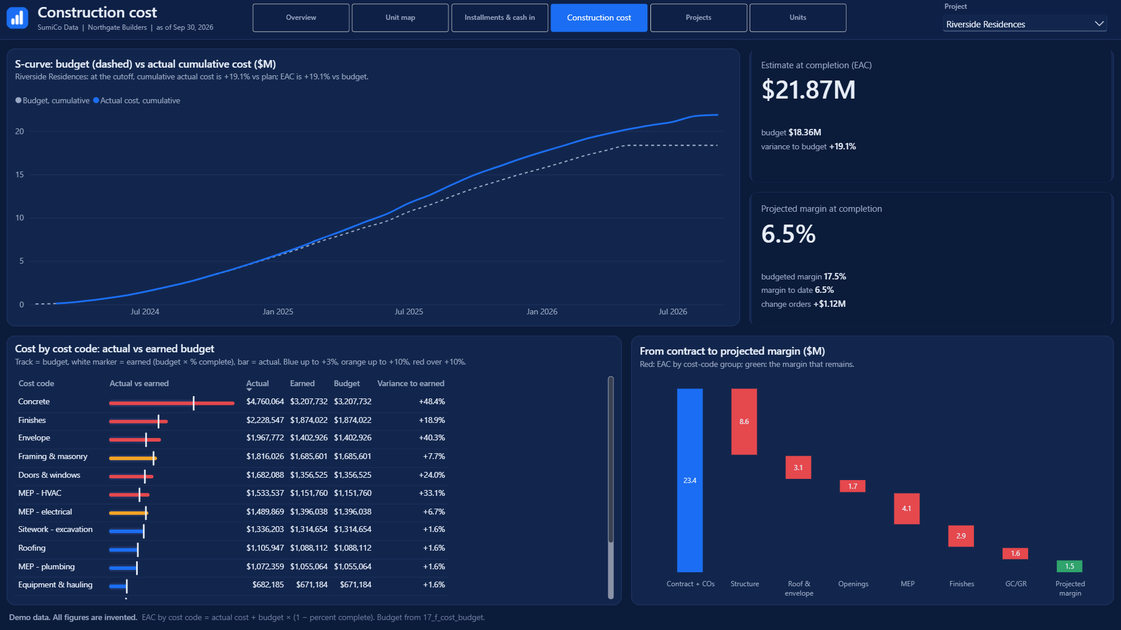Viewport: 1121px width, 630px height.
Task: Open the Overview tab
Action: (x=301, y=17)
